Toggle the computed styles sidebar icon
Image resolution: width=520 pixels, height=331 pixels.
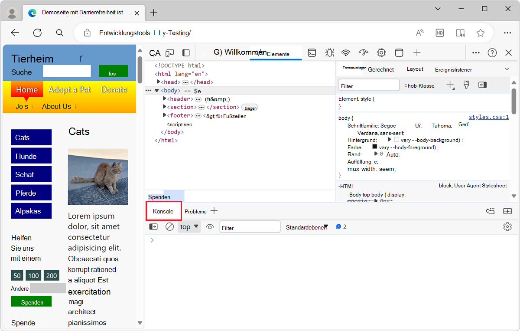click(483, 85)
